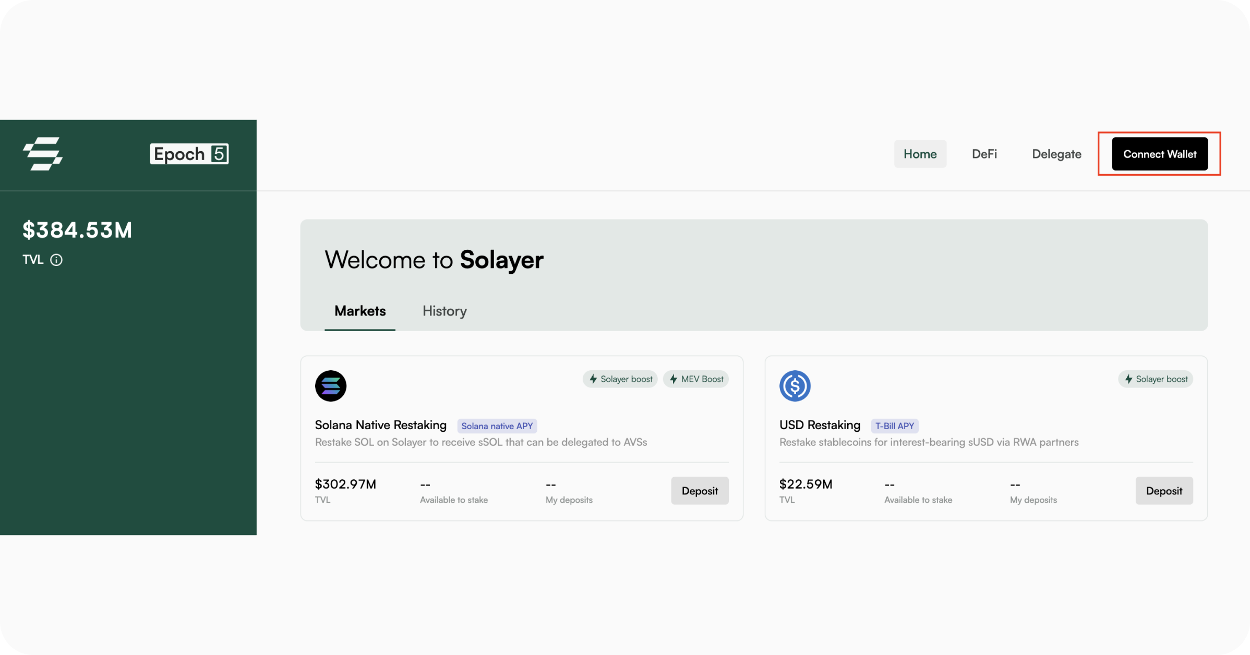The width and height of the screenshot is (1250, 655).
Task: Click the $302.97M TVL value
Action: pos(345,484)
